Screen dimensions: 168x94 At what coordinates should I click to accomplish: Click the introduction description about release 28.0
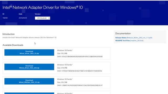point(29,38)
